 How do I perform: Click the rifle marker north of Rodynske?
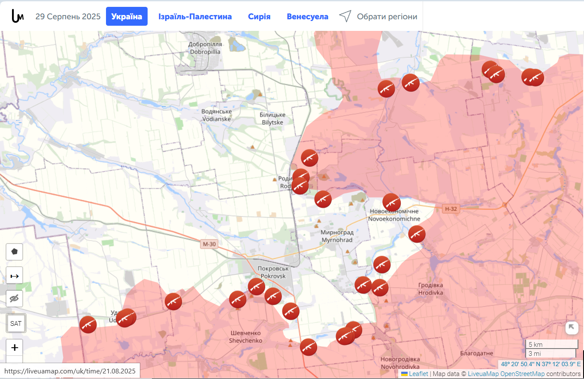tap(309, 158)
